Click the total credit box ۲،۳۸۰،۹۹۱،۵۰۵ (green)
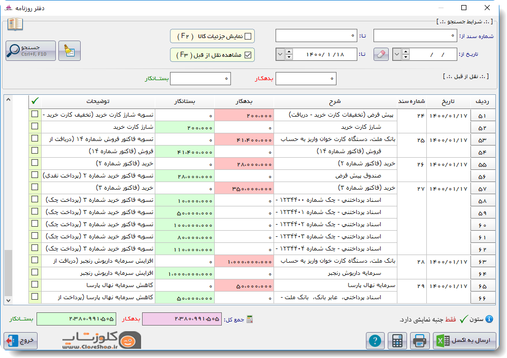This screenshot has width=507, height=358. tap(76, 319)
